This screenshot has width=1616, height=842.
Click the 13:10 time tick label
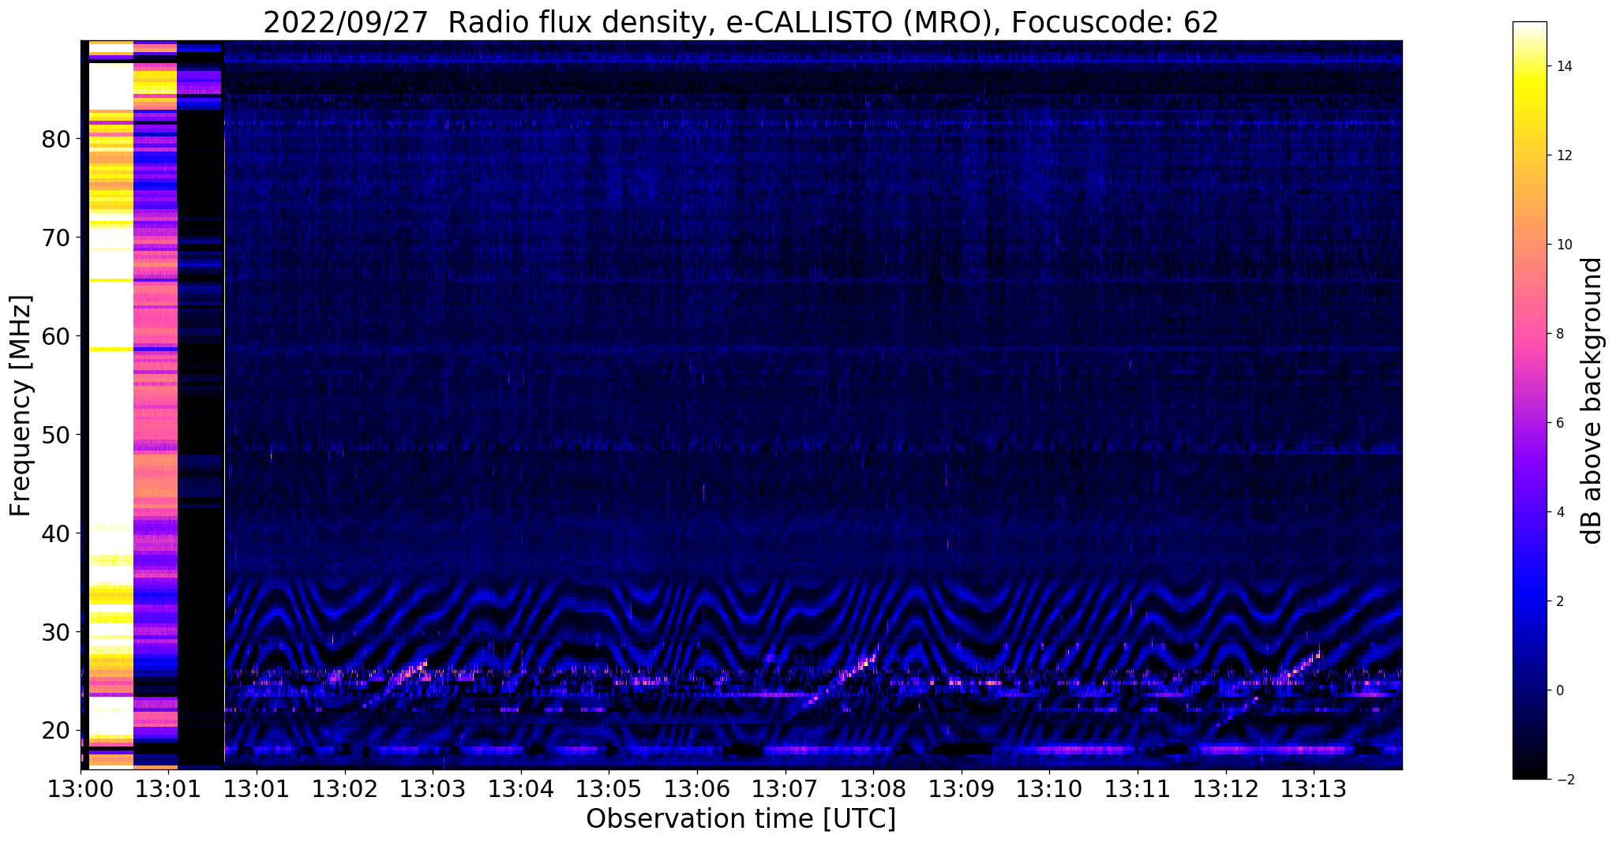[1049, 788]
